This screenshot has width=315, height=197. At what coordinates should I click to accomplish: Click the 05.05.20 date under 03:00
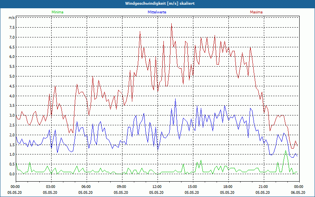[50, 192]
